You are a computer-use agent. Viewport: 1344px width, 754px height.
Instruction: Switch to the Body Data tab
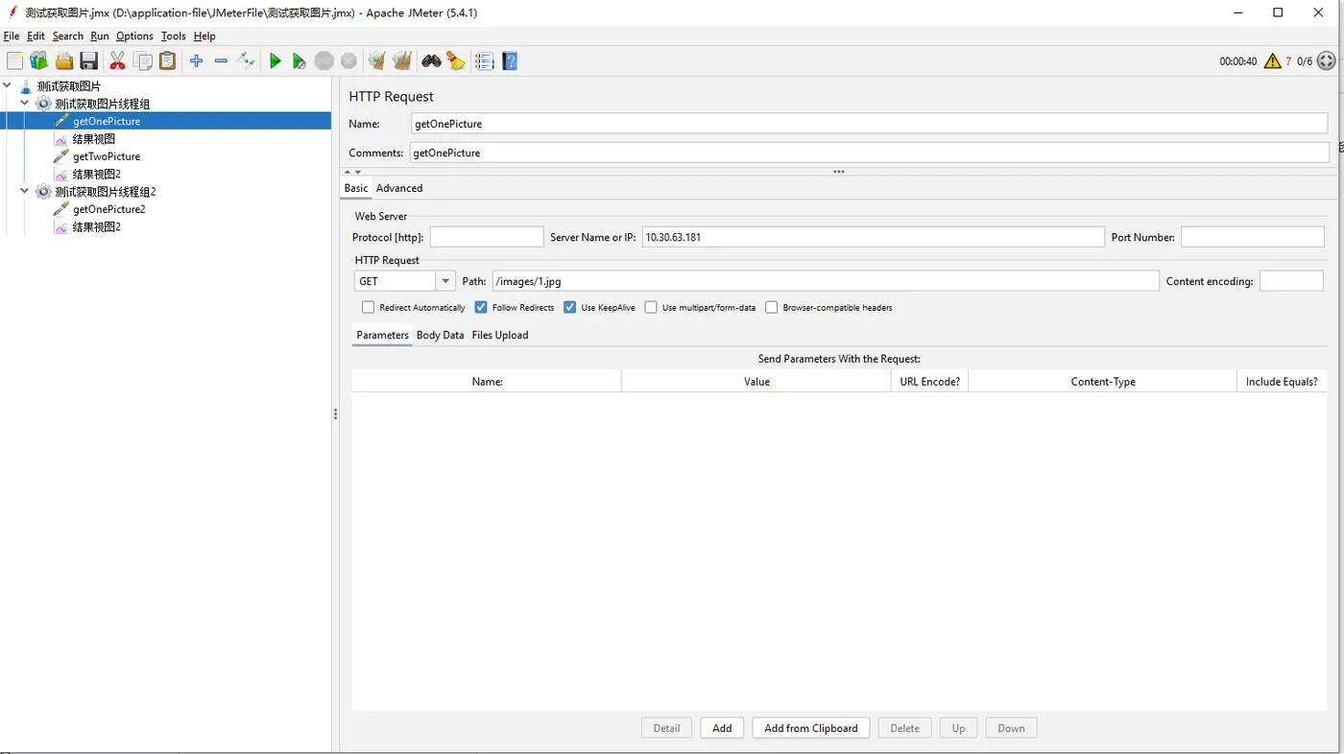point(441,335)
